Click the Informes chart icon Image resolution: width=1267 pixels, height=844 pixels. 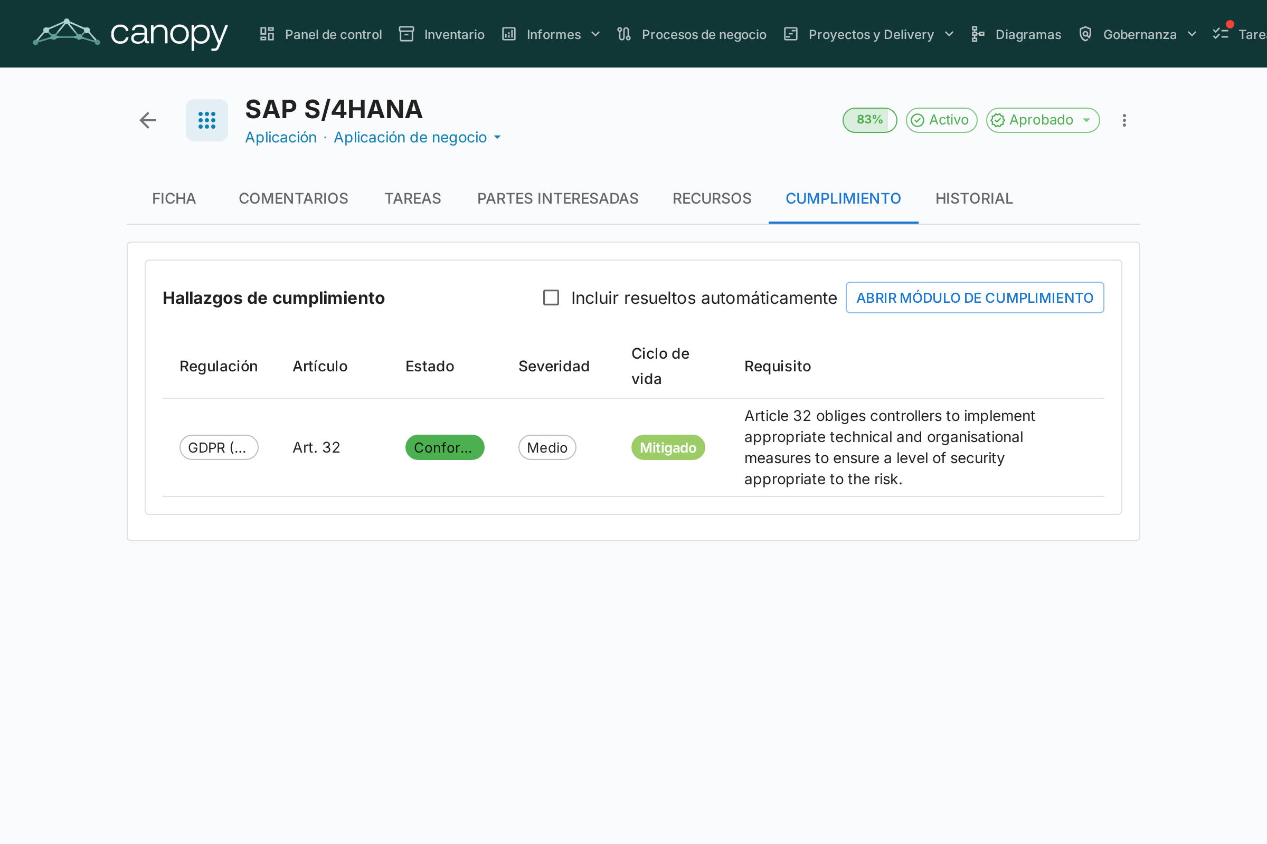(509, 34)
